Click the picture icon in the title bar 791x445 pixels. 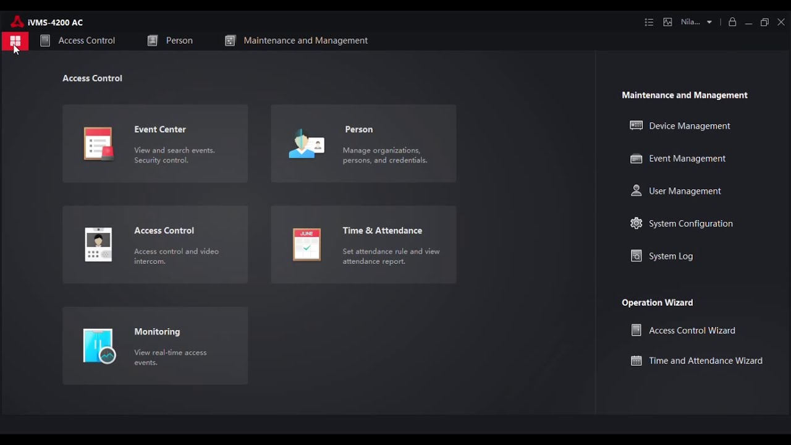[667, 22]
